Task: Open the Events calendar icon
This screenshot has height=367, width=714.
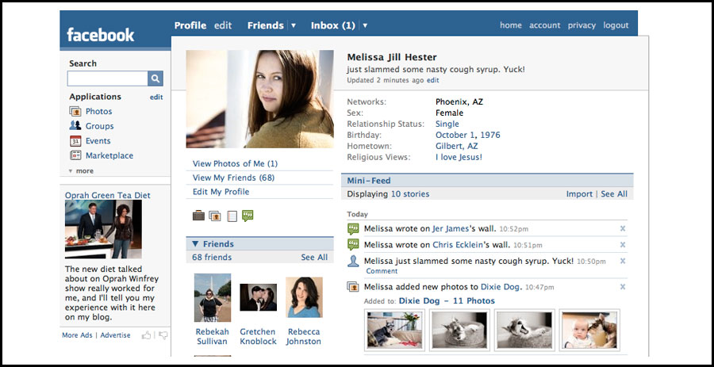Action: [75, 141]
